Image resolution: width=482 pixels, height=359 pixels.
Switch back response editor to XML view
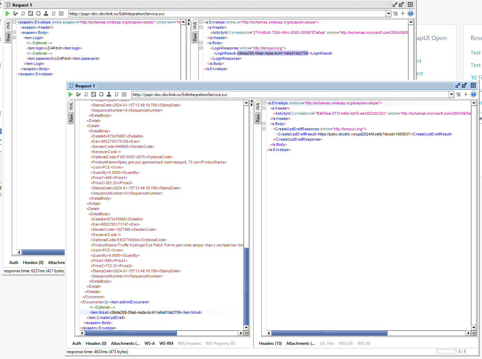[x=195, y=25]
